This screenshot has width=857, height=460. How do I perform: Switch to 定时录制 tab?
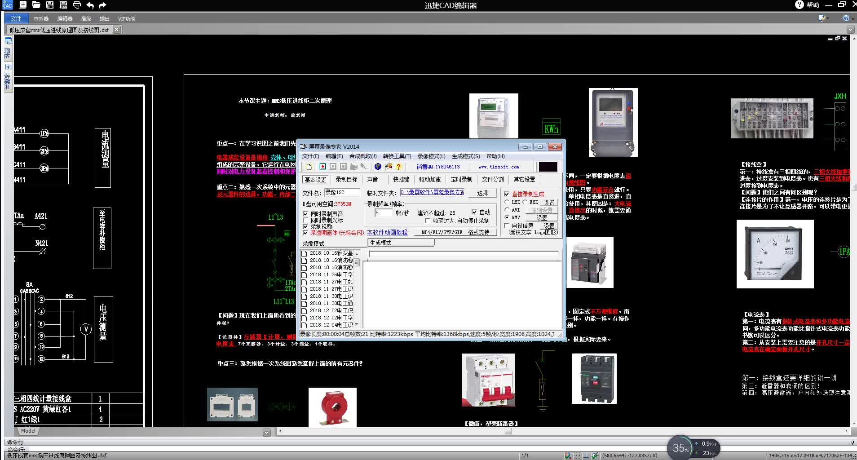(461, 179)
